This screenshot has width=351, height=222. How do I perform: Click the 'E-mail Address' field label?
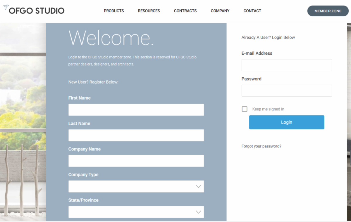coord(257,53)
